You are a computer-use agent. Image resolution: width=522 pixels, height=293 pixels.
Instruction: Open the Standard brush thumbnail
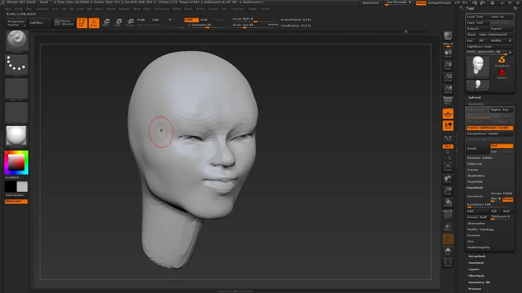[x=17, y=41]
